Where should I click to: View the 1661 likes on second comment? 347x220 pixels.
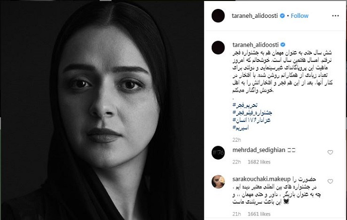[259, 214]
